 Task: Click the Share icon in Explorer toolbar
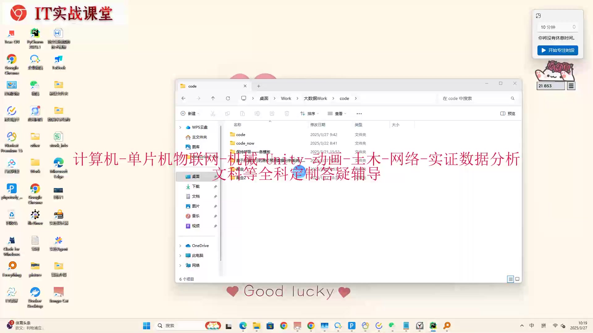click(x=272, y=113)
